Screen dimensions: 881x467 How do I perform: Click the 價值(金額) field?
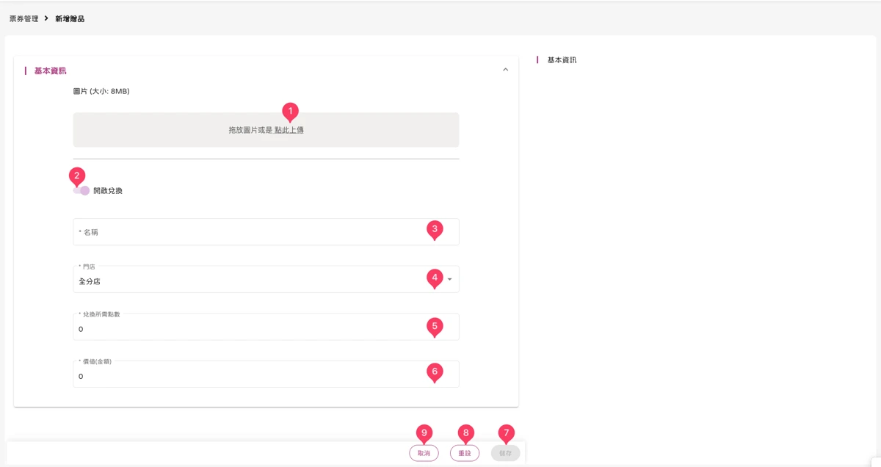[x=266, y=374]
